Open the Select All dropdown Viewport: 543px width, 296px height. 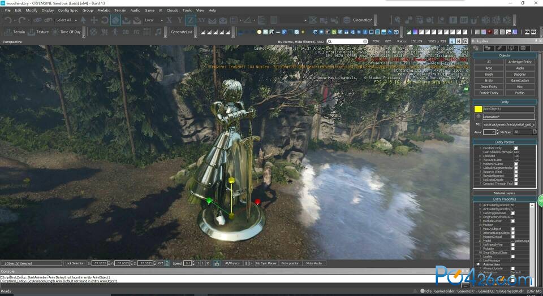67,20
